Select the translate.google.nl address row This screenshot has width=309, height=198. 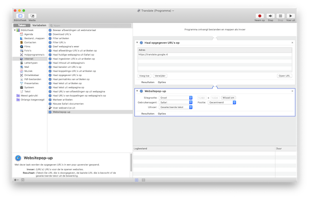click(215, 55)
